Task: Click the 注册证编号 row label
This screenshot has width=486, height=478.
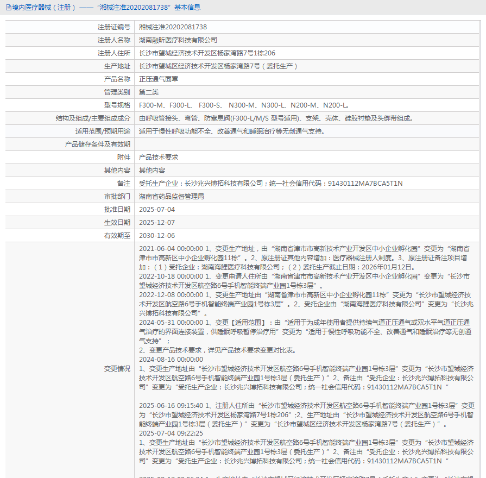Action: tap(113, 27)
